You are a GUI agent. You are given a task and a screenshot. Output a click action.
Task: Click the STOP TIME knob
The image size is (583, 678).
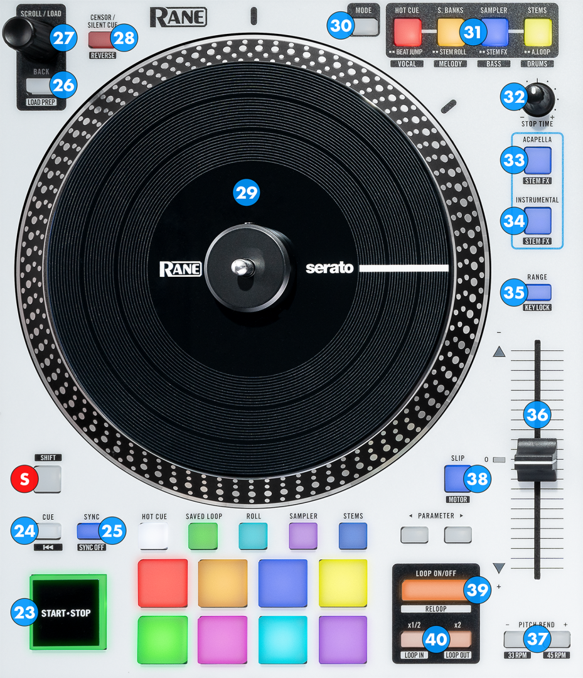pos(538,99)
